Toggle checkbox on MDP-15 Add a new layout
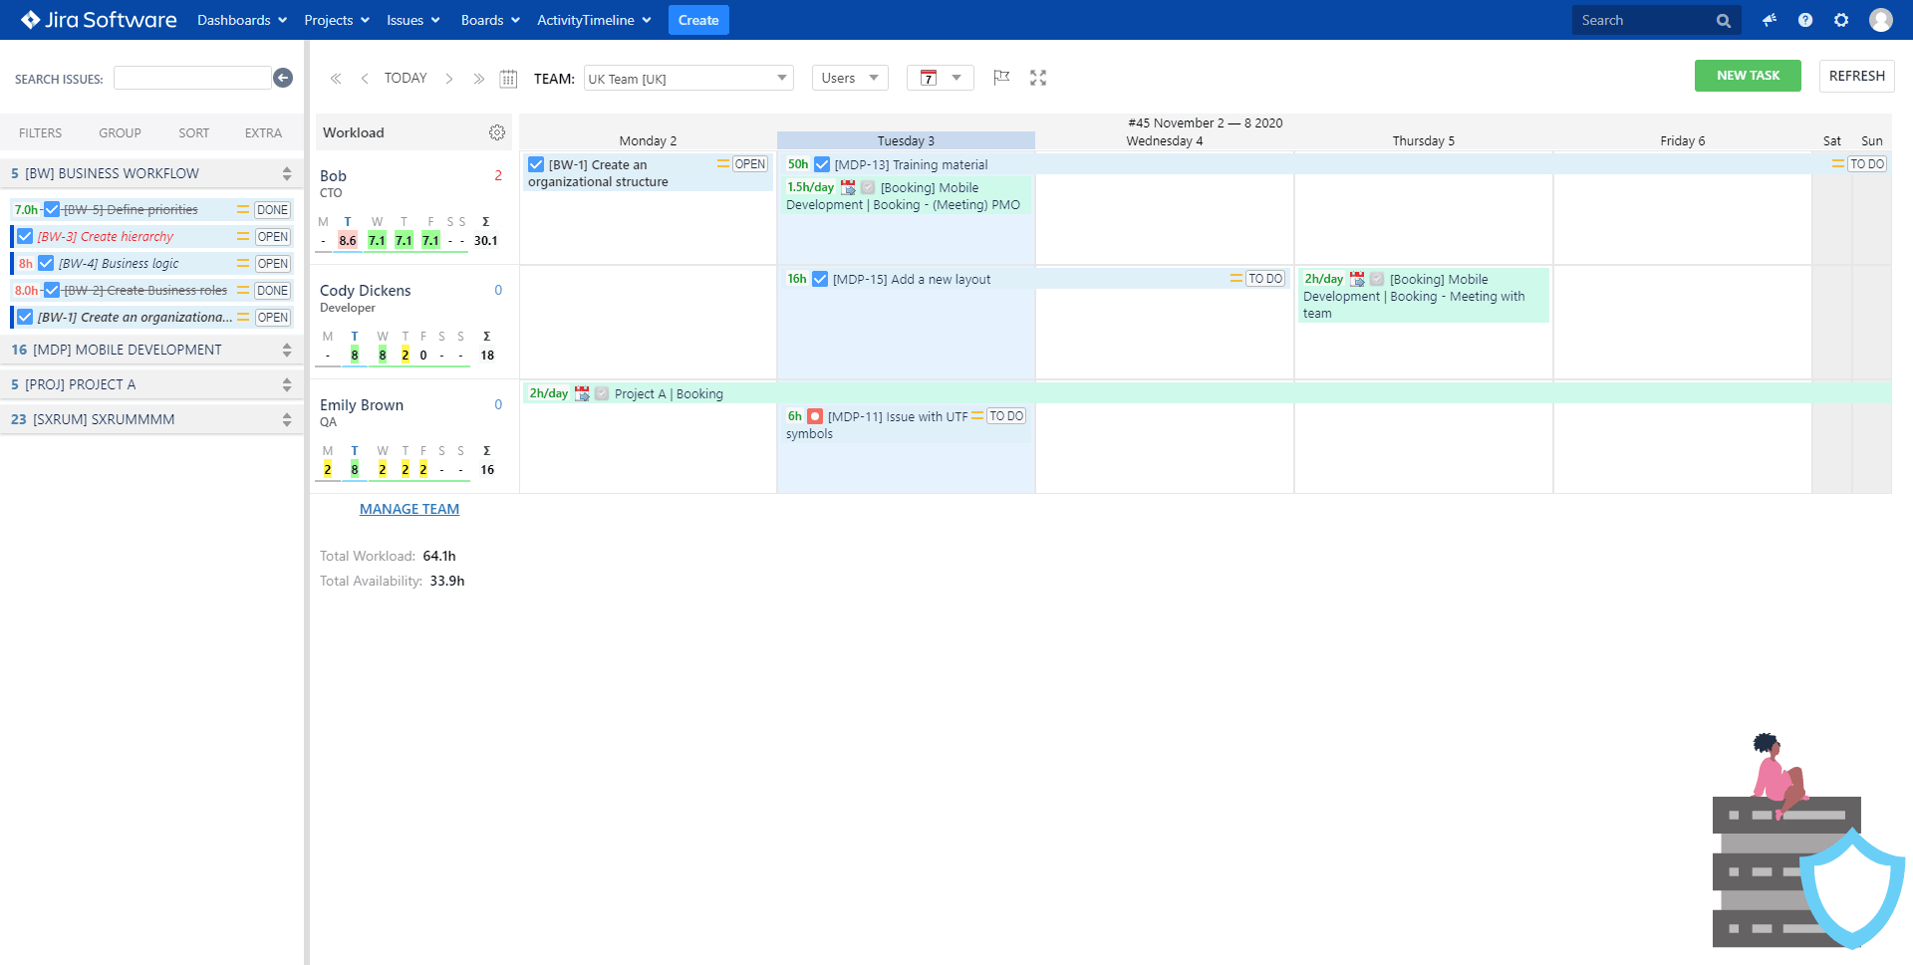This screenshot has width=1913, height=965. point(820,279)
